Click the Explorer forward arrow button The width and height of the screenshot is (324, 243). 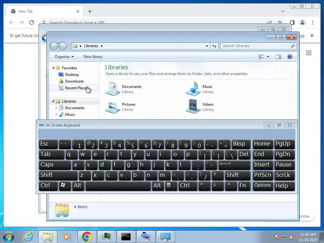click(x=63, y=46)
